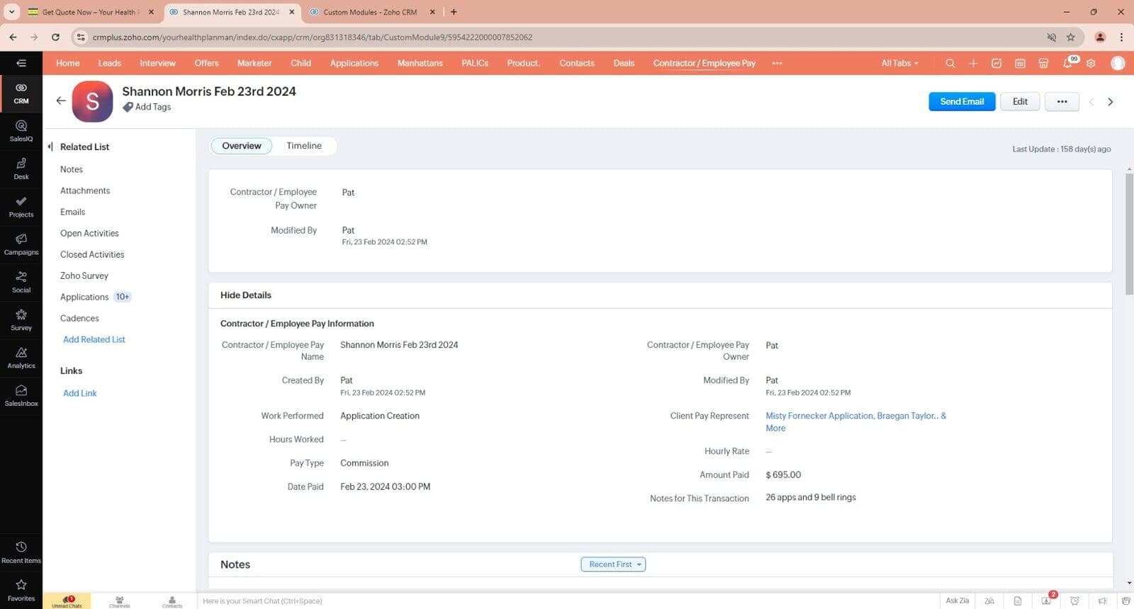Screen dimensions: 1134x609
Task: Open more modules ellipsis in nav bar
Action: pos(777,63)
